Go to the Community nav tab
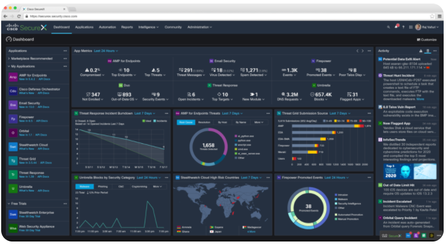446x245 pixels. point(173,27)
